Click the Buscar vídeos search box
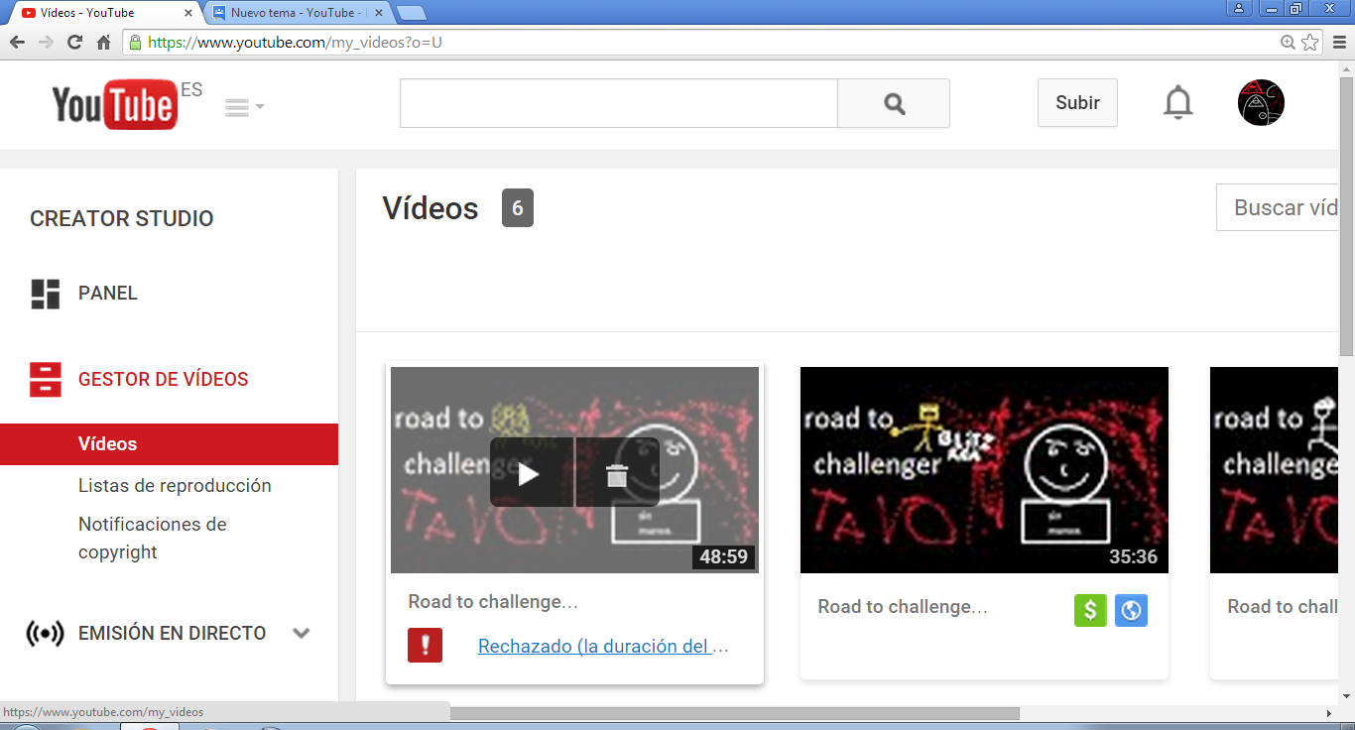1355x730 pixels. coord(1277,208)
